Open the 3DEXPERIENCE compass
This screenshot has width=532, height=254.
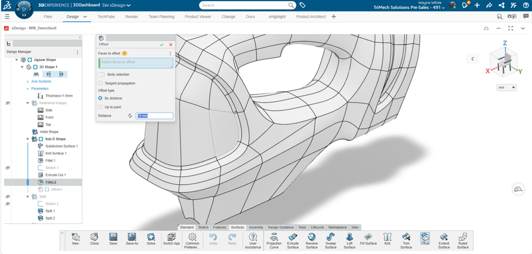(x=24, y=9)
